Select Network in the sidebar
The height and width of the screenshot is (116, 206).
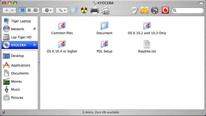coord(20,29)
